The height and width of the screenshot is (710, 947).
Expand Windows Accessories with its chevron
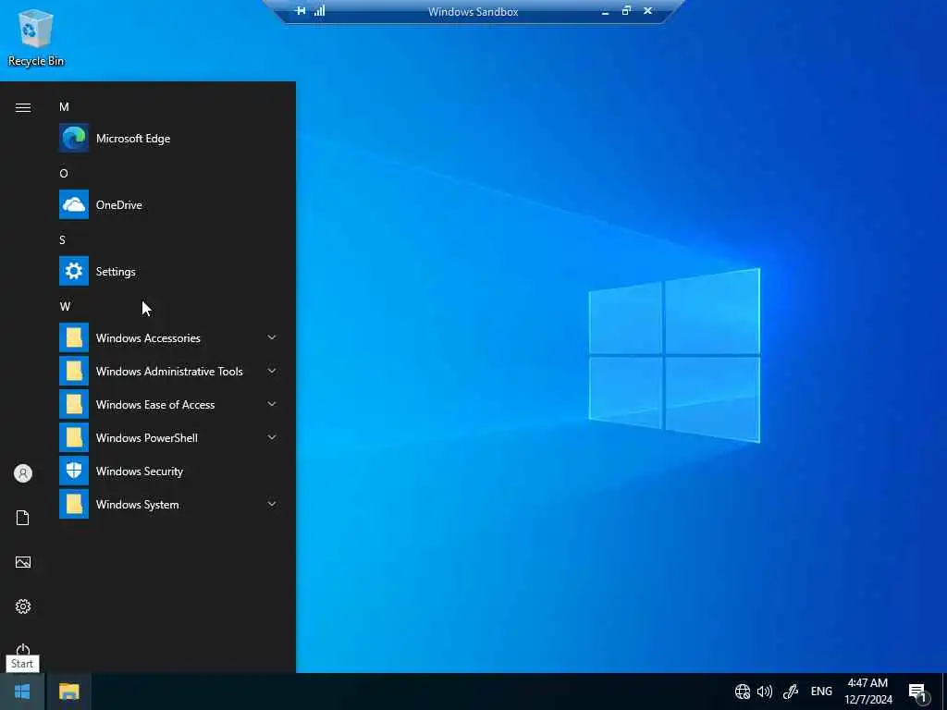(x=272, y=337)
